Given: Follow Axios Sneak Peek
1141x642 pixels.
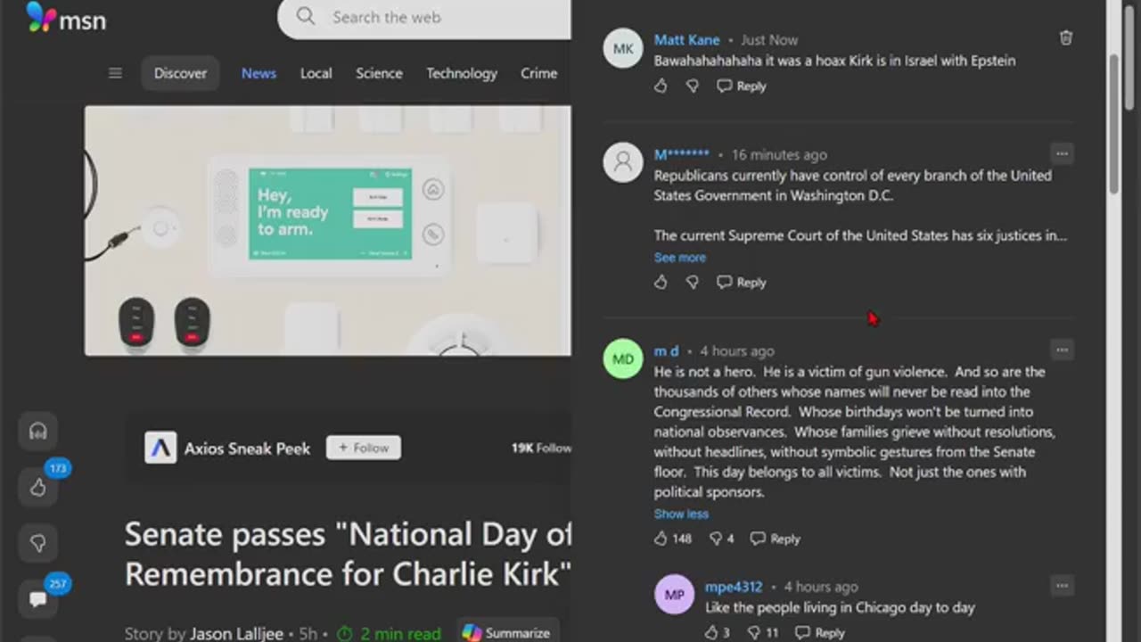Looking at the screenshot, I should (364, 448).
